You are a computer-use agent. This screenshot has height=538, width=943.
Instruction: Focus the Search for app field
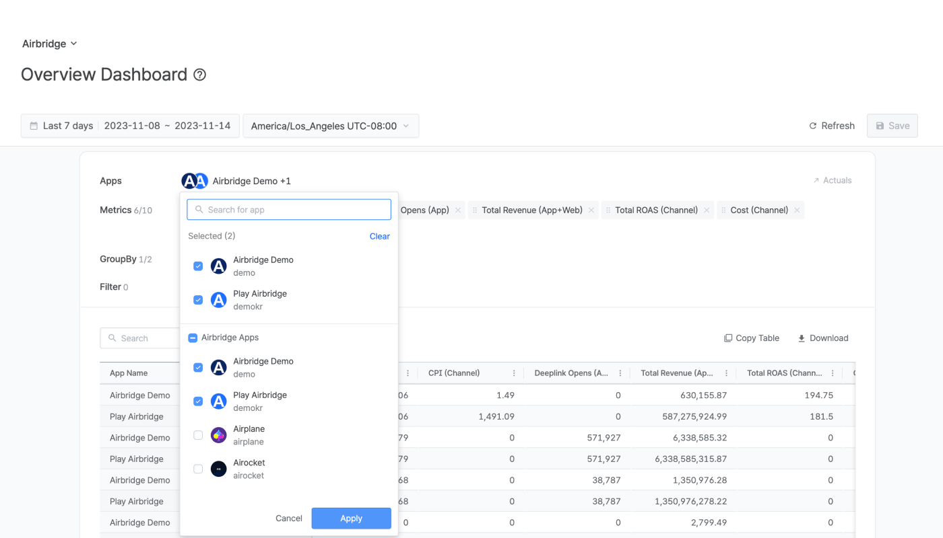coord(289,210)
